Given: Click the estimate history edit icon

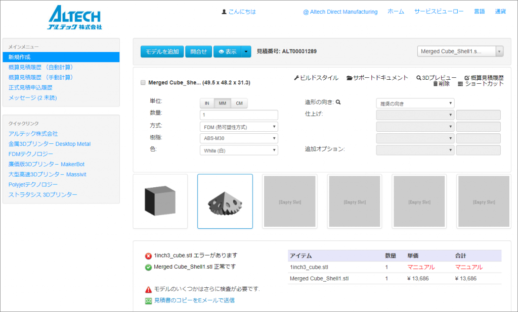Looking at the screenshot, I should (466, 78).
